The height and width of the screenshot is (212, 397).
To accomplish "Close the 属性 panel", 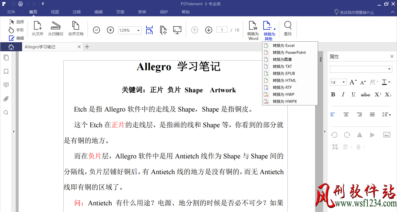I will pos(392,56).
